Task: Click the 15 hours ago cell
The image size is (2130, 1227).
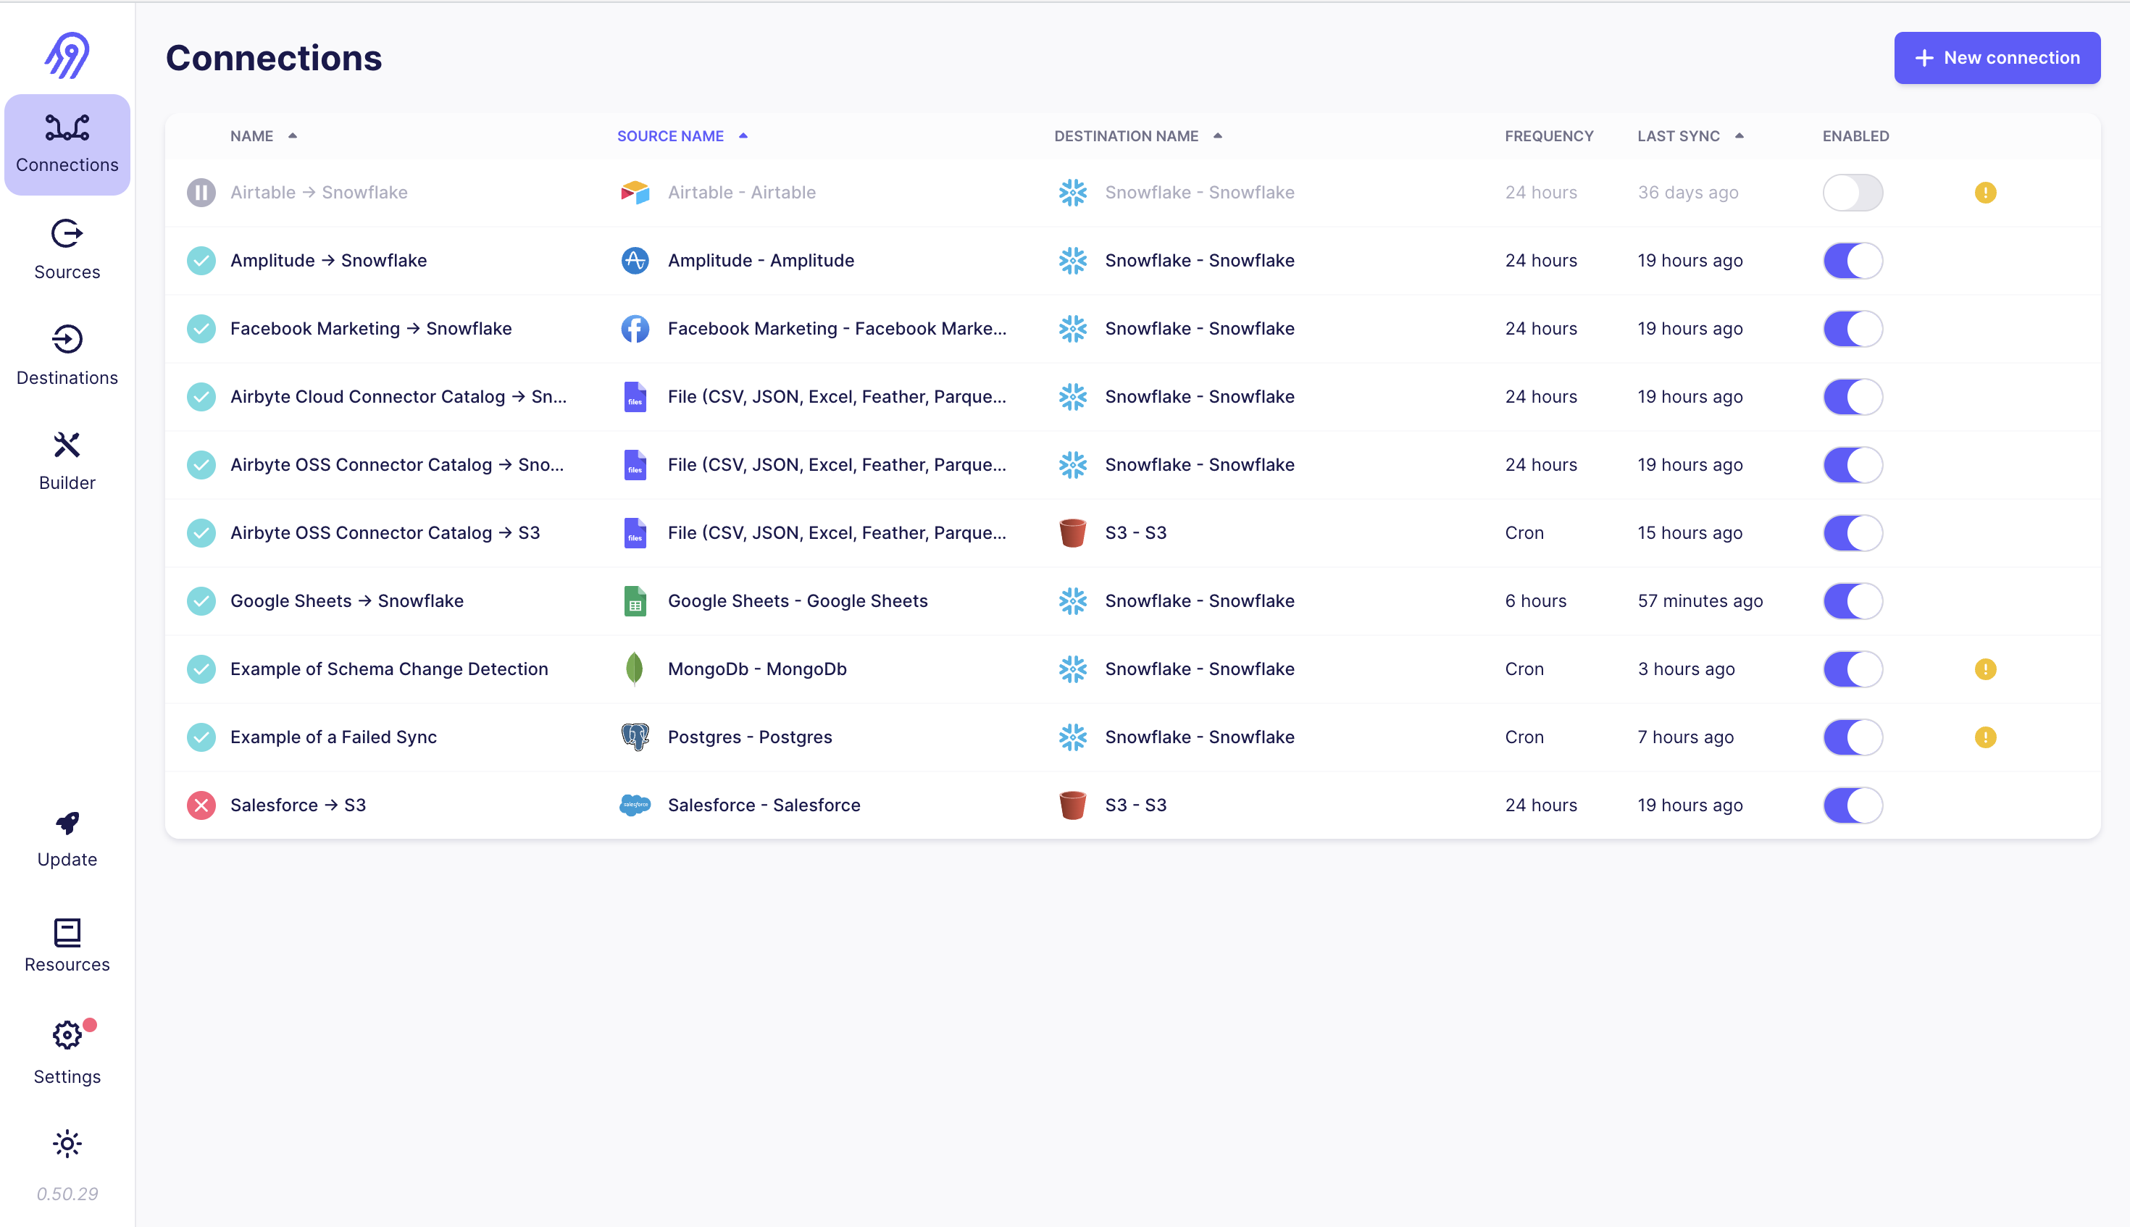Action: coord(1690,533)
